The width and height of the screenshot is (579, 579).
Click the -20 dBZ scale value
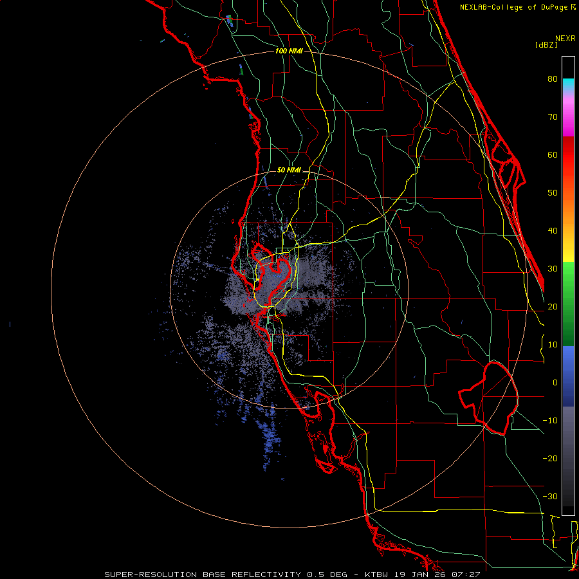[x=550, y=458]
